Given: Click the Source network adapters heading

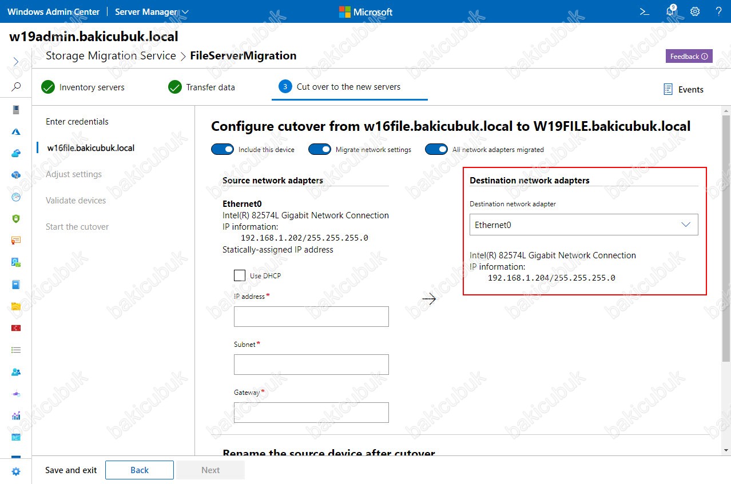Looking at the screenshot, I should (x=273, y=181).
